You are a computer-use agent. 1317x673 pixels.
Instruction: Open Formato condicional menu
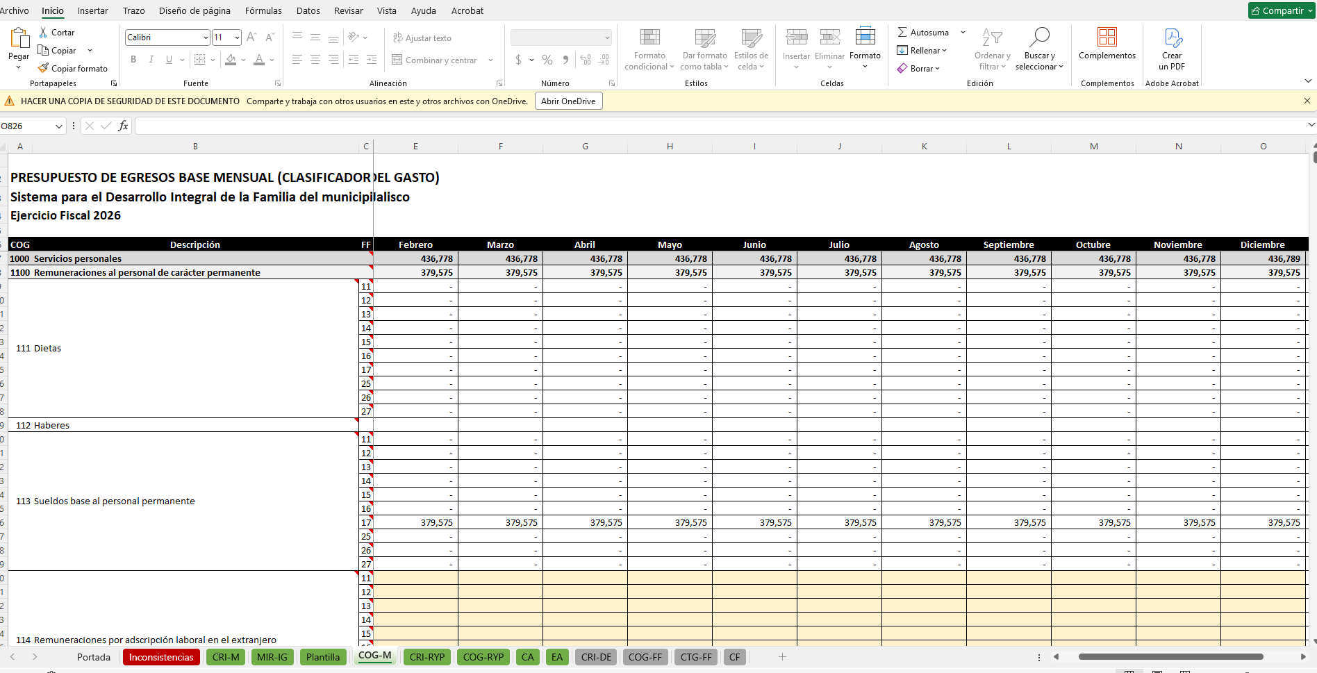[x=649, y=49]
